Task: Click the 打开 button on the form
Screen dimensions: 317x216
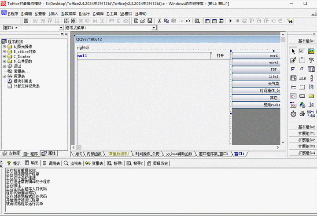Action: coord(220,56)
